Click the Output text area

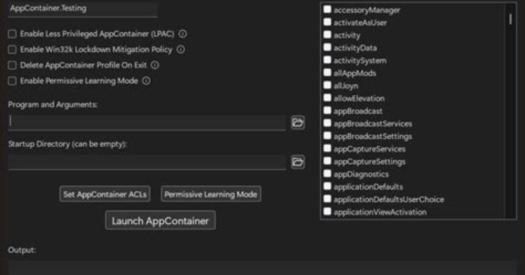[x=262, y=268]
